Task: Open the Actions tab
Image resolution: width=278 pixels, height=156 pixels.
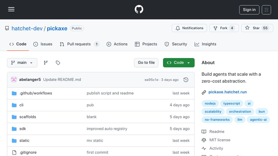Action: [x=117, y=44]
